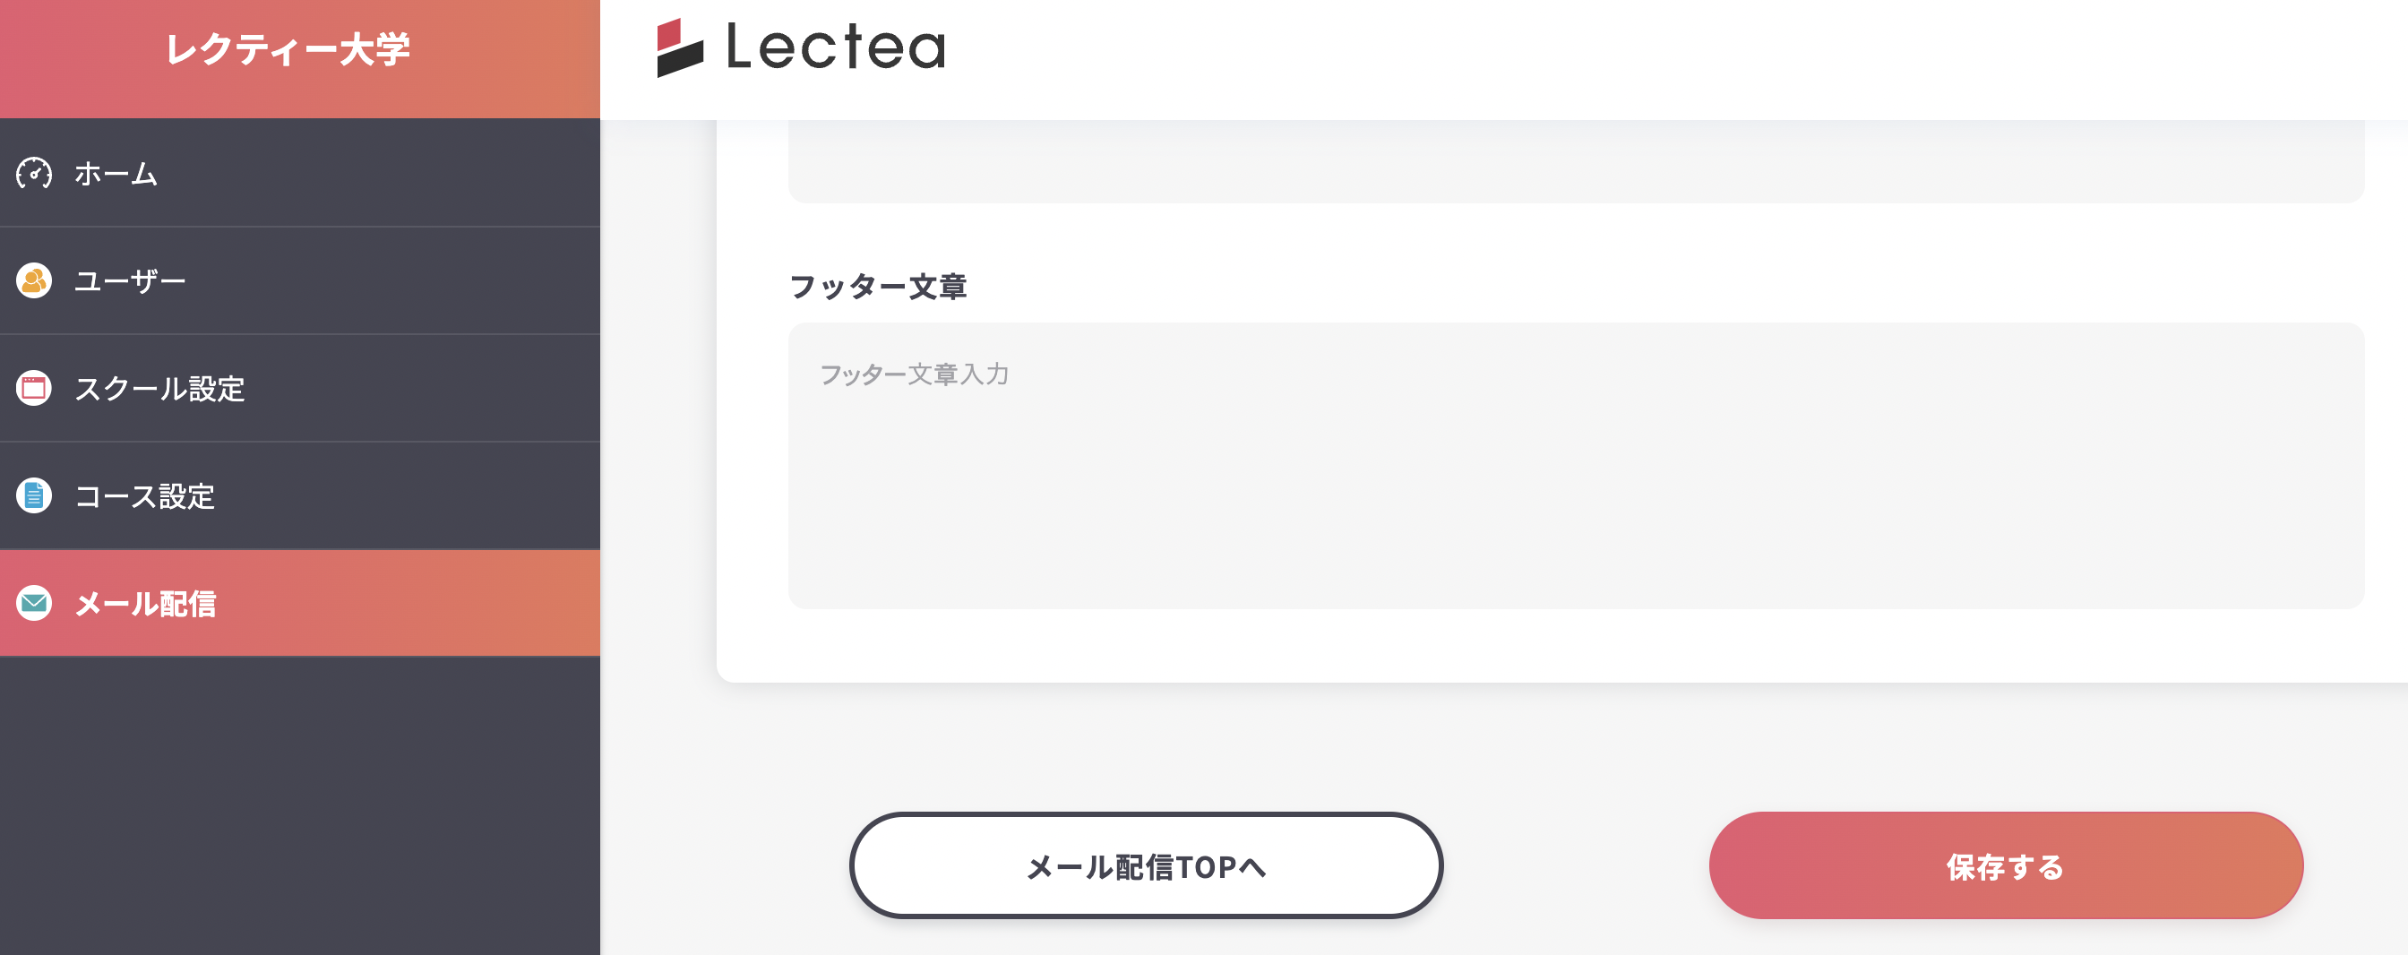This screenshot has width=2408, height=955.
Task: Go to the ユーザー menu item
Action: tap(130, 281)
